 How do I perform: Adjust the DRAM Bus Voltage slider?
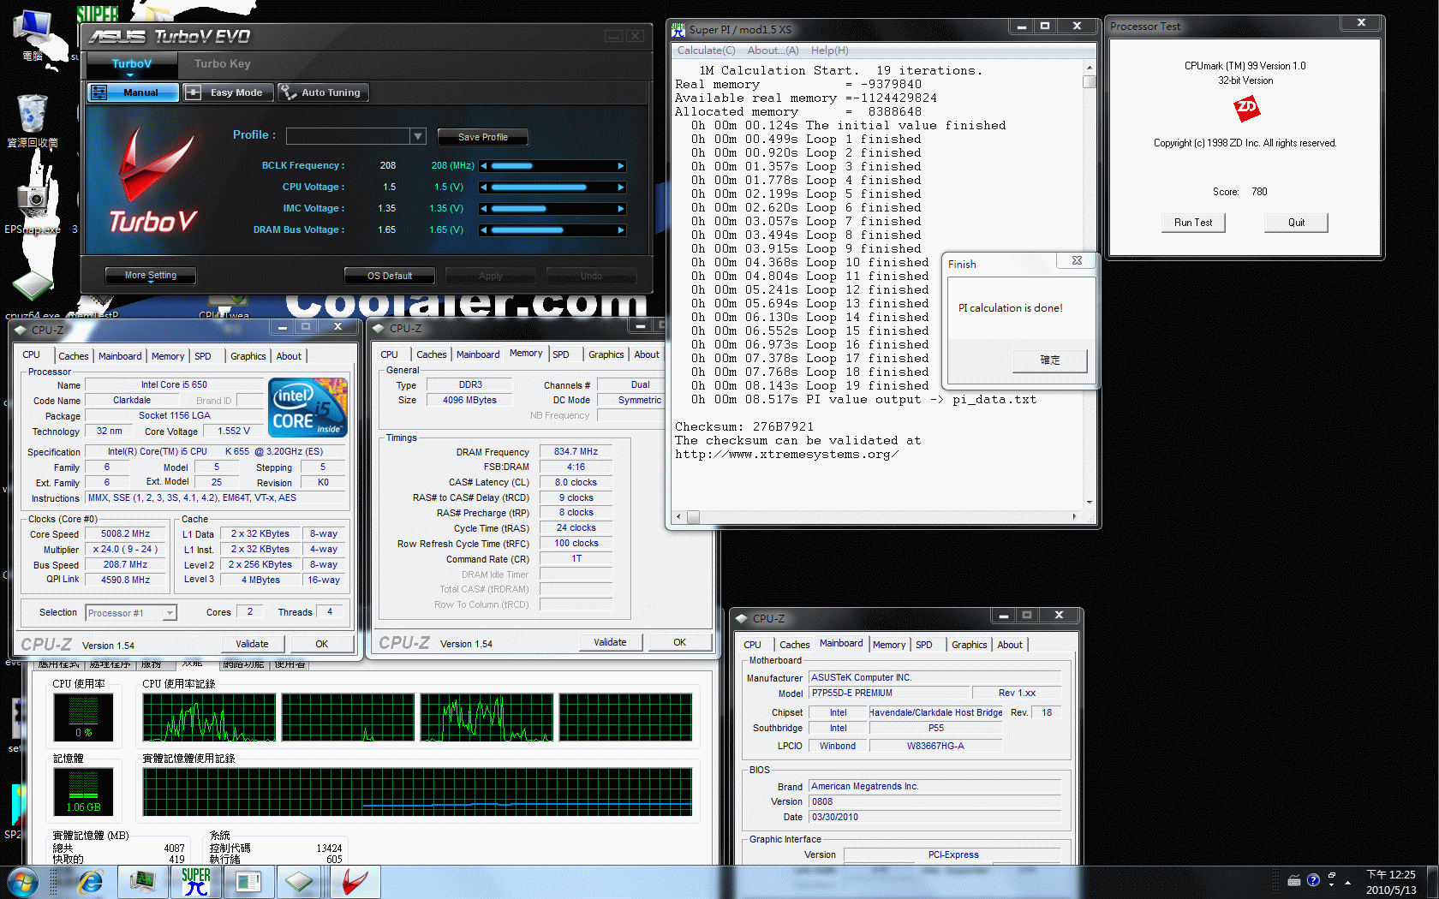pyautogui.click(x=552, y=230)
